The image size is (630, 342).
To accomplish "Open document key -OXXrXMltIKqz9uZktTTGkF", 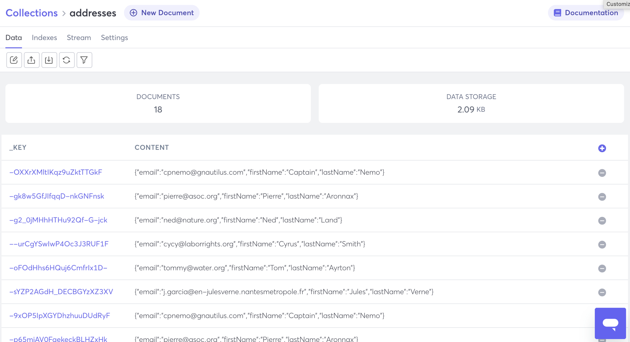I will click(55, 172).
